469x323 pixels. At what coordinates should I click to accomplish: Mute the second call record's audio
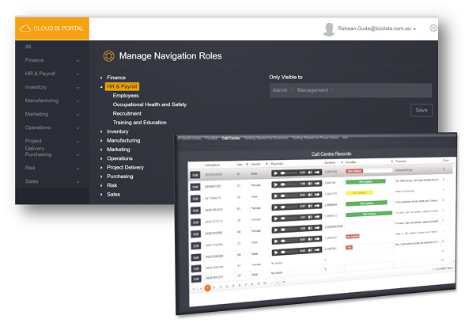tap(310, 184)
